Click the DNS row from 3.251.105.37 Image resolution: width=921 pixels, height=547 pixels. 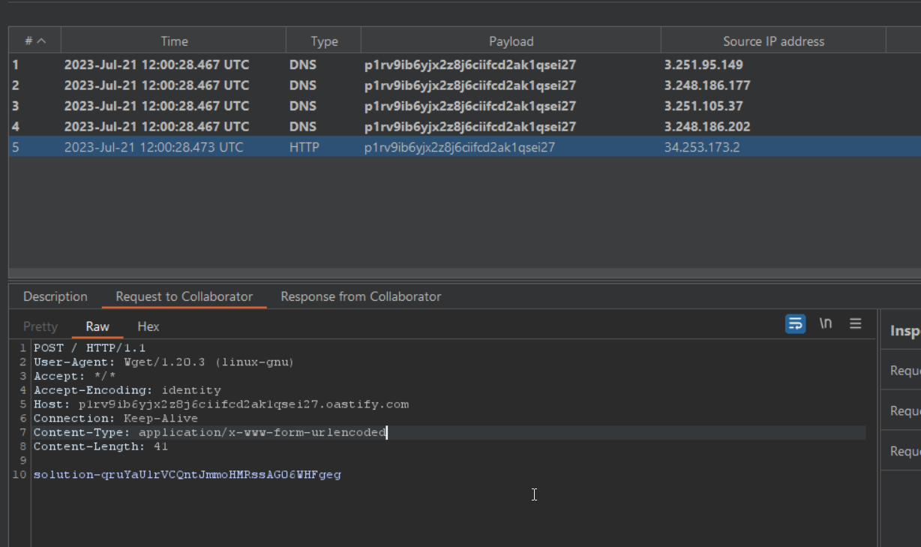pos(300,106)
